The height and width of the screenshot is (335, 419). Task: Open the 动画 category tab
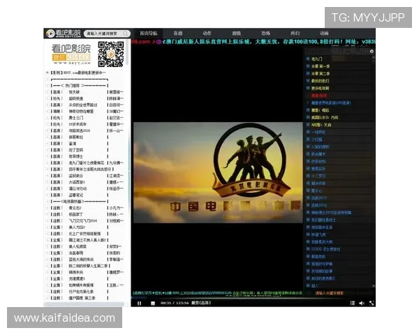click(x=324, y=33)
